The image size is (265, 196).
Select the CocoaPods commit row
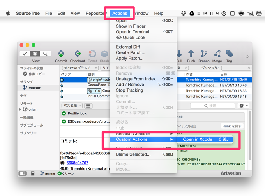point(155,85)
